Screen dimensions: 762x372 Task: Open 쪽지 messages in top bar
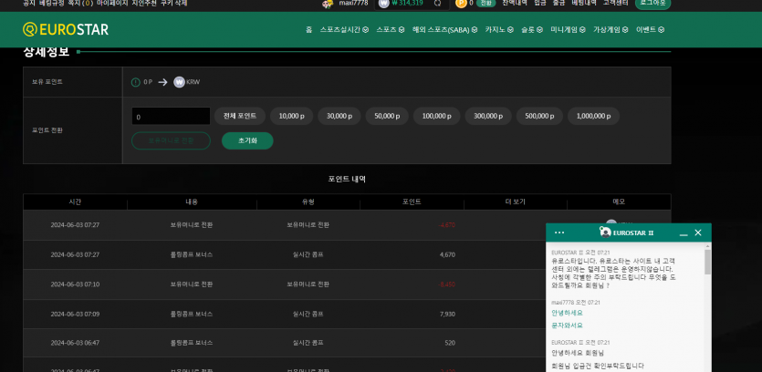(x=81, y=3)
